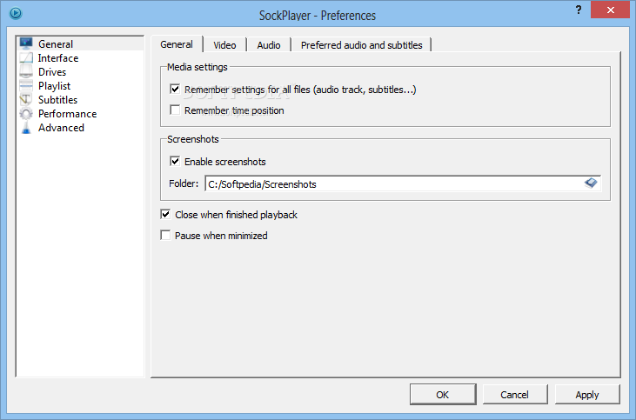The width and height of the screenshot is (636, 420).
Task: Switch to the Audio tab
Action: coord(269,45)
